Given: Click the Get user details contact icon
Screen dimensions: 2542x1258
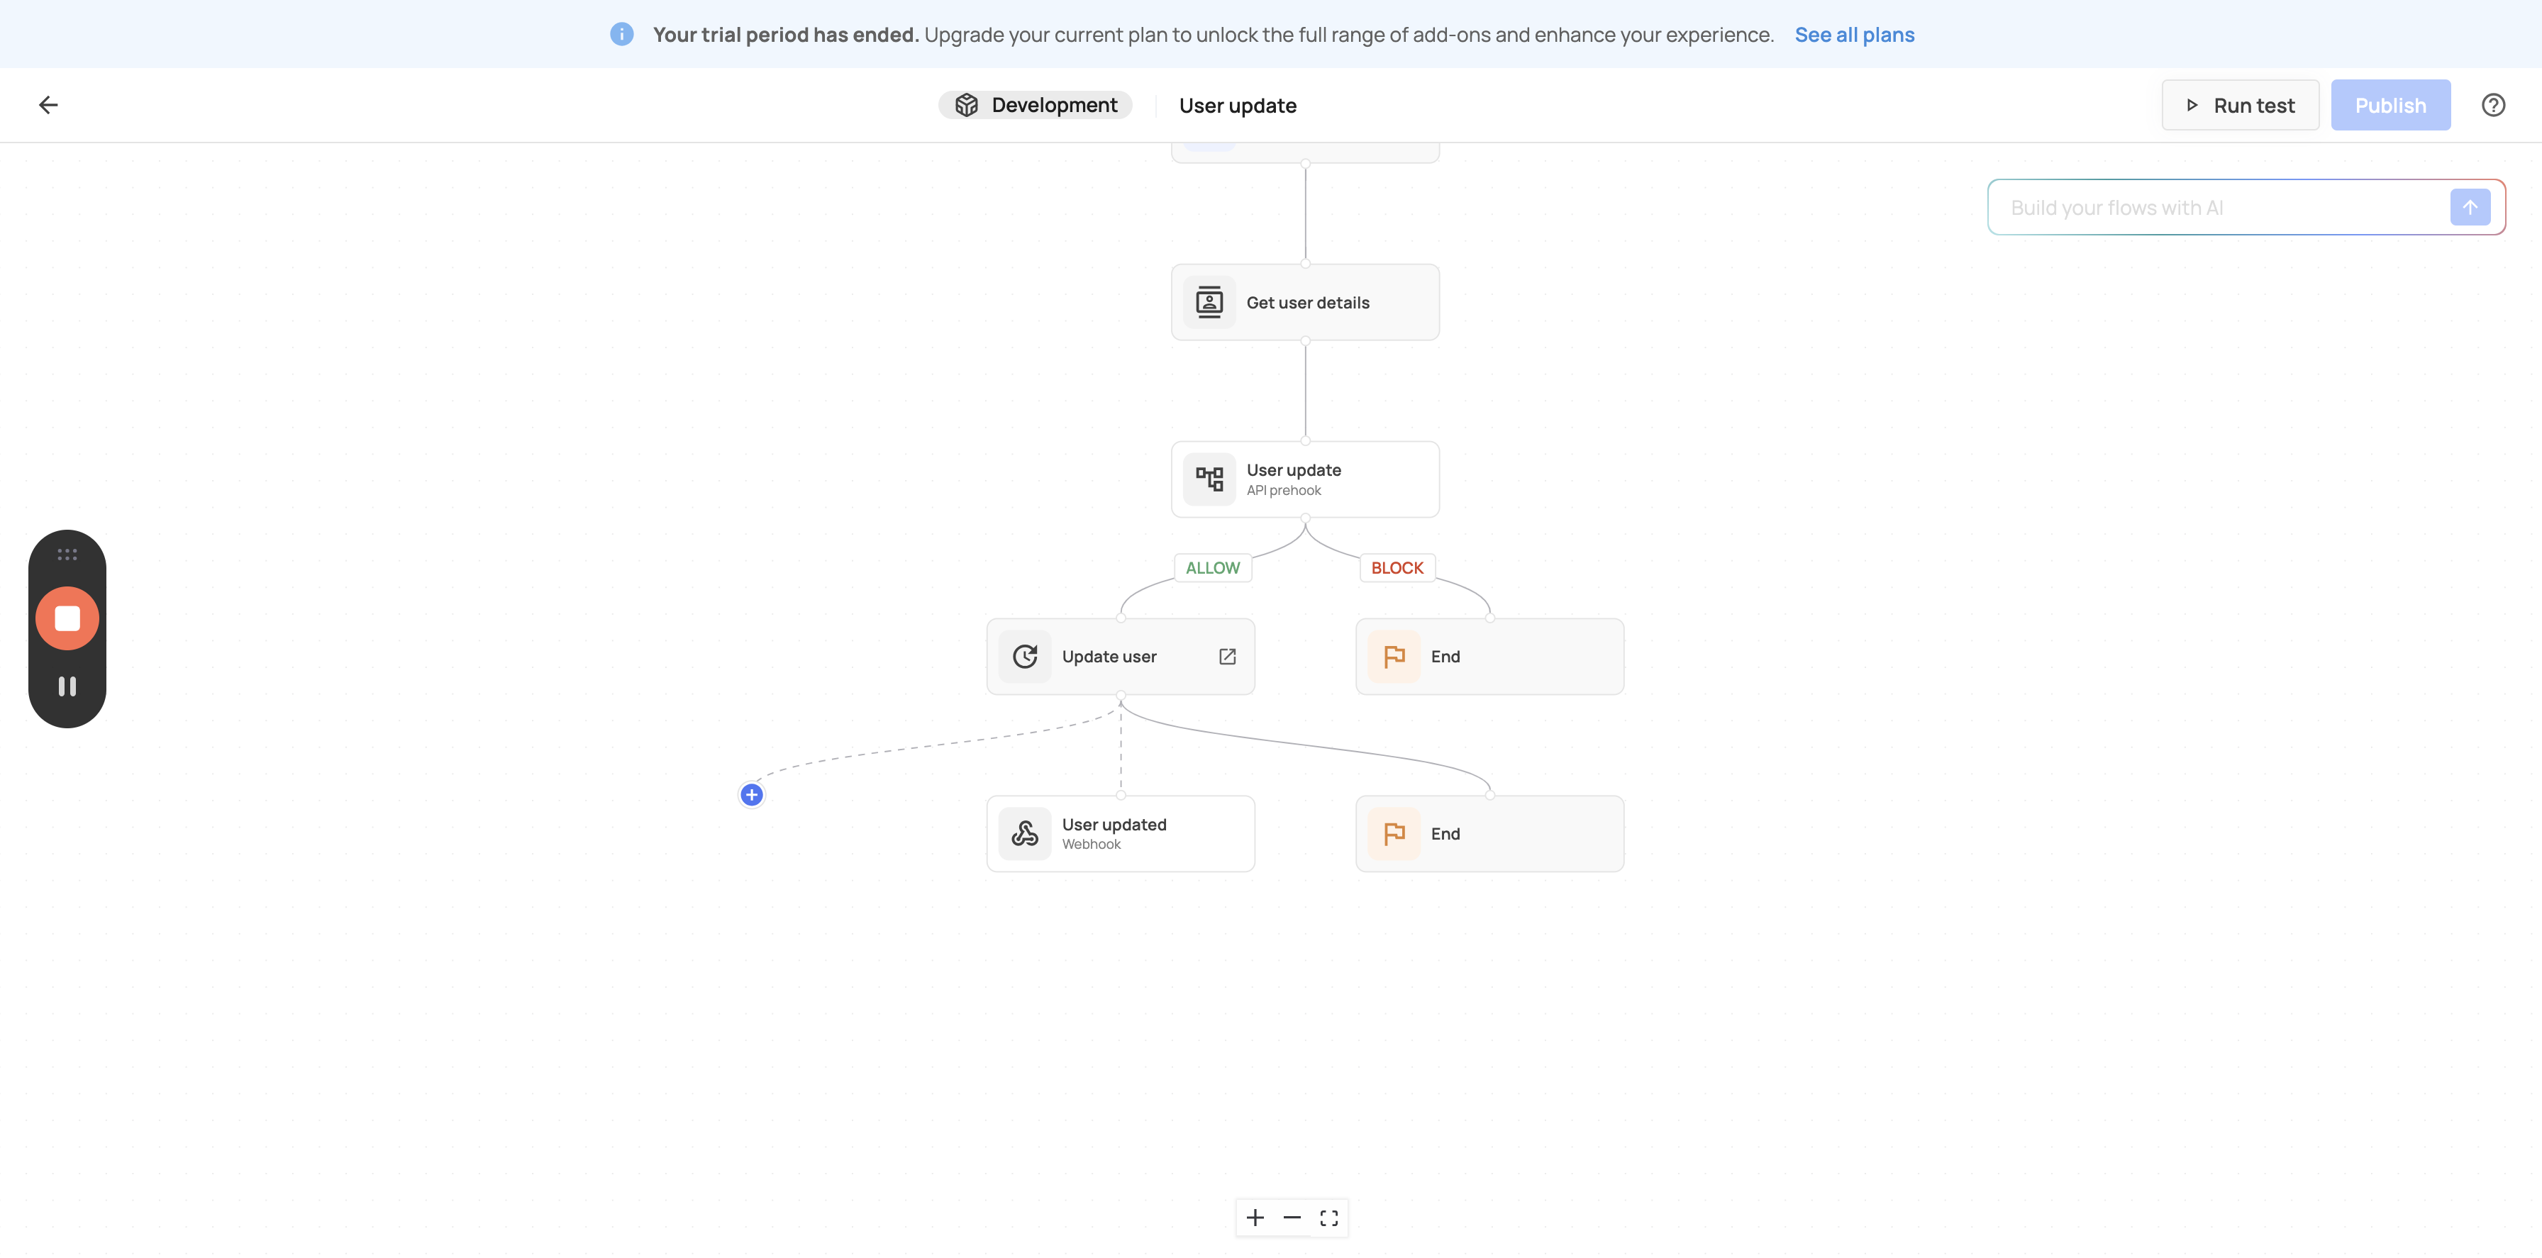Looking at the screenshot, I should coord(1209,302).
